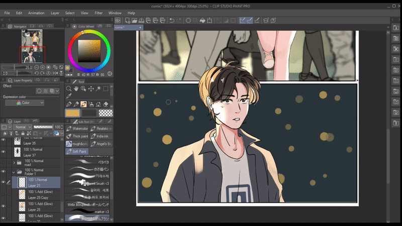Screen dimensions: 402x226
Task: Select the Watercolor sub tool group
Action: 77,129
